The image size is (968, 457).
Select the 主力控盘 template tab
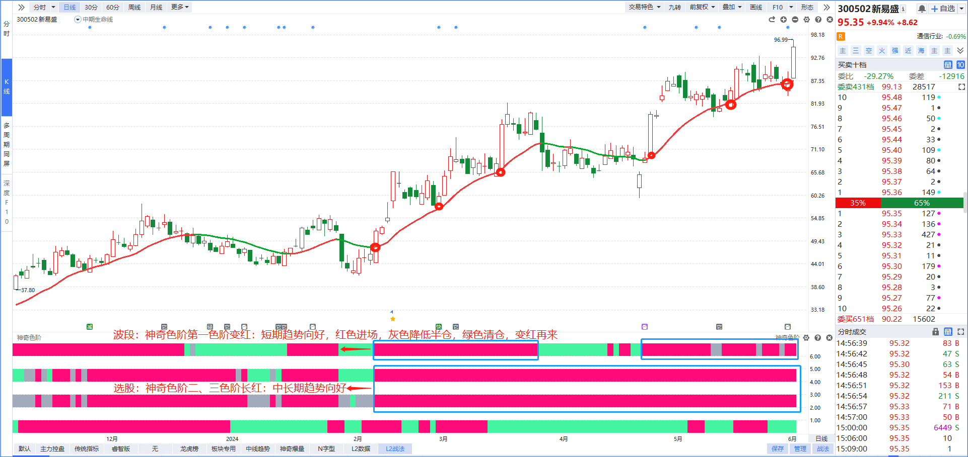click(x=52, y=448)
